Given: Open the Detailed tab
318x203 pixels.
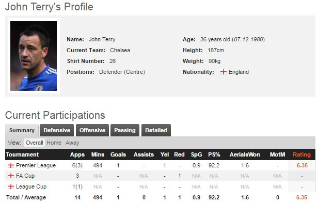Looking at the screenshot, I should click(x=156, y=130).
